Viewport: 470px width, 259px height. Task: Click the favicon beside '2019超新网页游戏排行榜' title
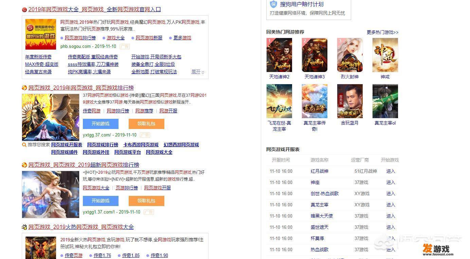point(24,165)
